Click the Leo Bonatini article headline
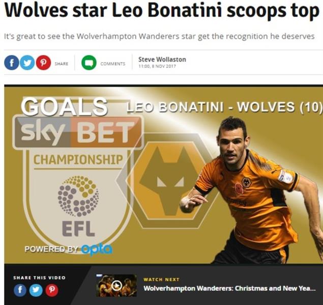The width and height of the screenshot is (323, 305). pos(162,10)
